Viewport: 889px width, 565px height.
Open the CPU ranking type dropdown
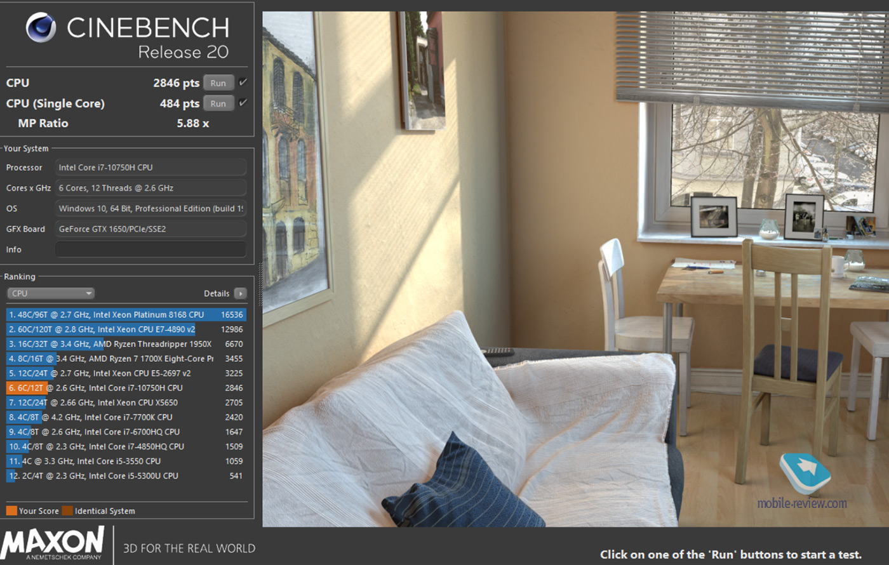click(51, 293)
